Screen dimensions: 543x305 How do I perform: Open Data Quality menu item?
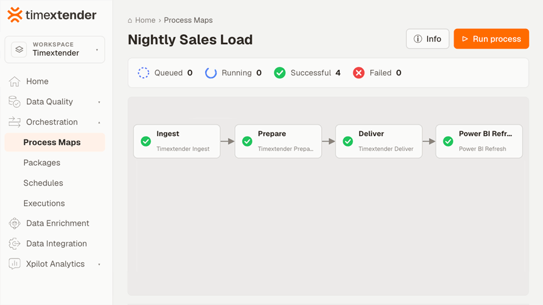coord(49,102)
